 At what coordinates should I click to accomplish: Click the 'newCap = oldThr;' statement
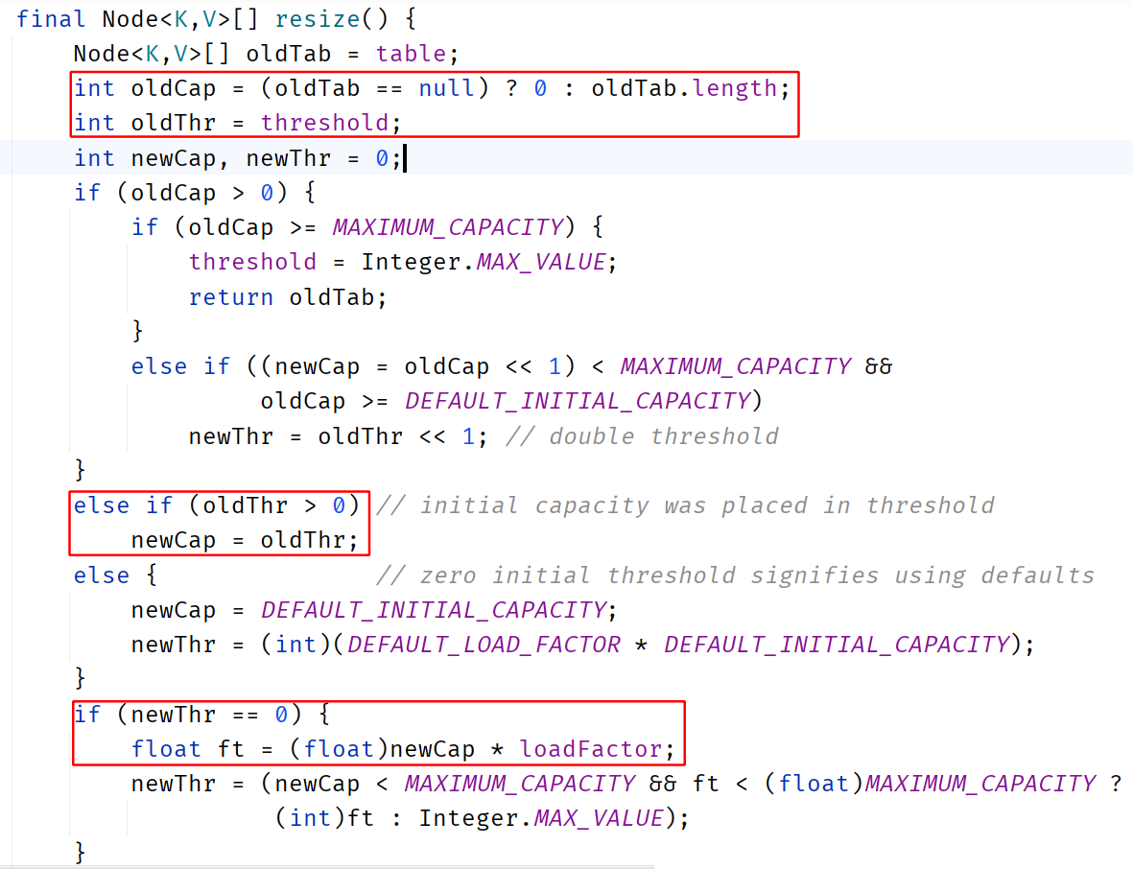click(245, 540)
